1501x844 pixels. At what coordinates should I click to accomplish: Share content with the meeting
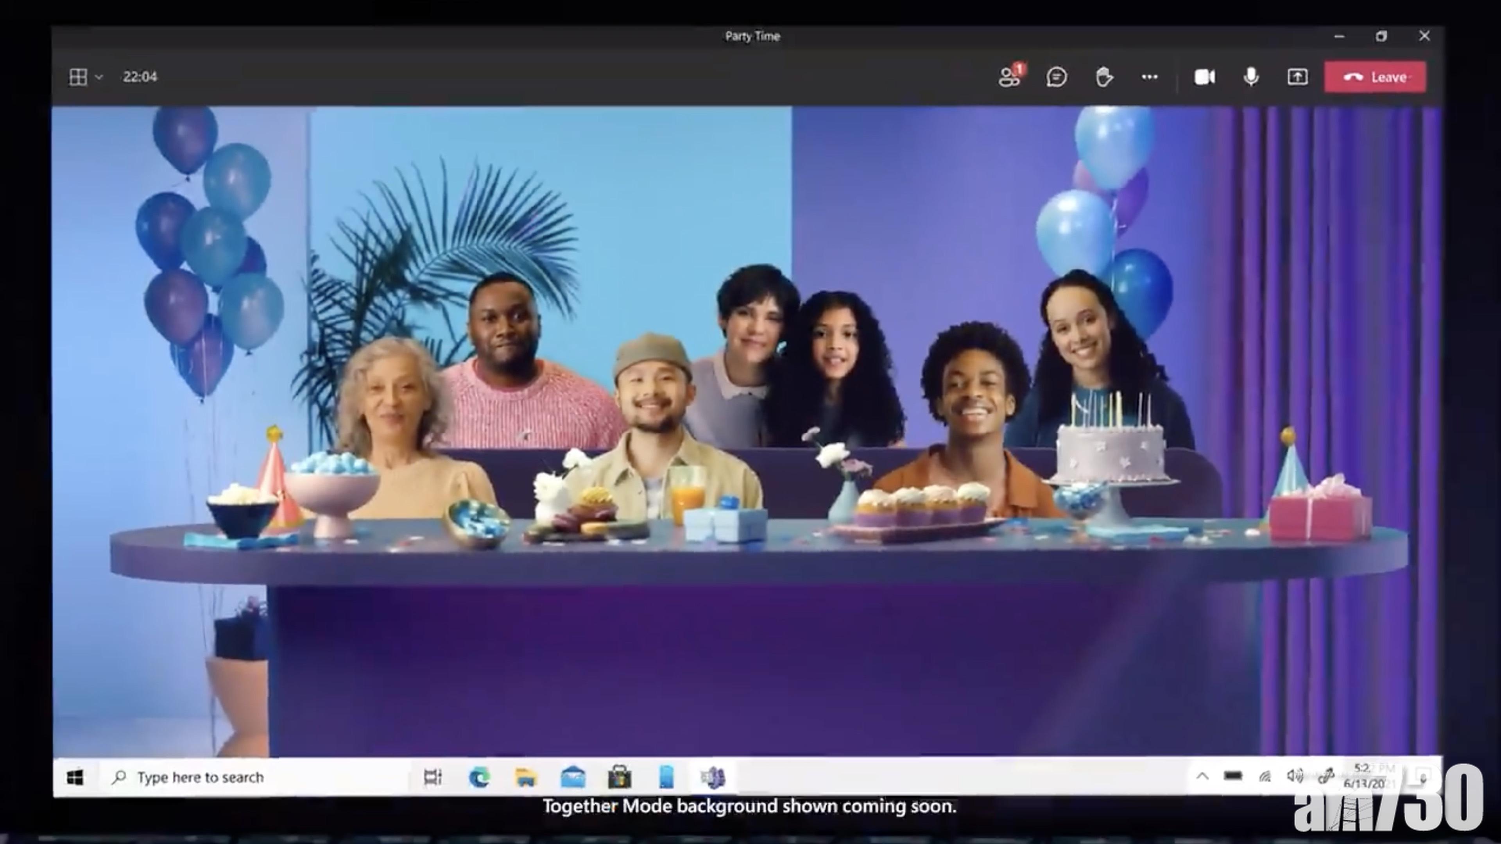[x=1297, y=77]
